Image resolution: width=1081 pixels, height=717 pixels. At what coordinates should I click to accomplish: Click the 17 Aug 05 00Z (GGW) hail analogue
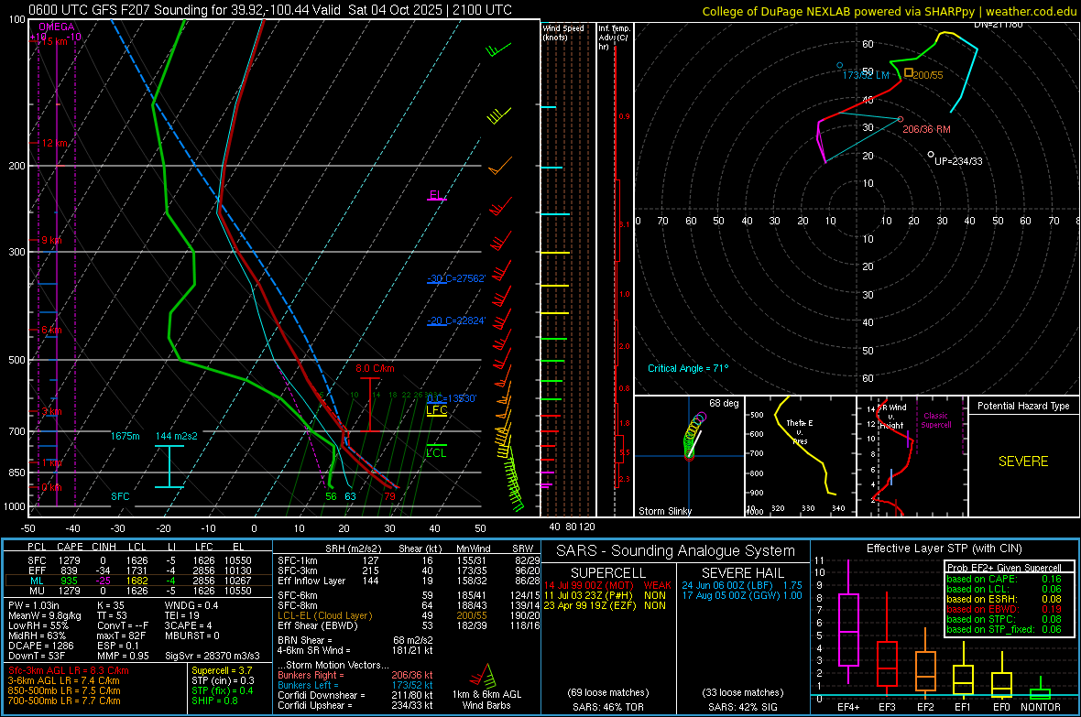[742, 595]
